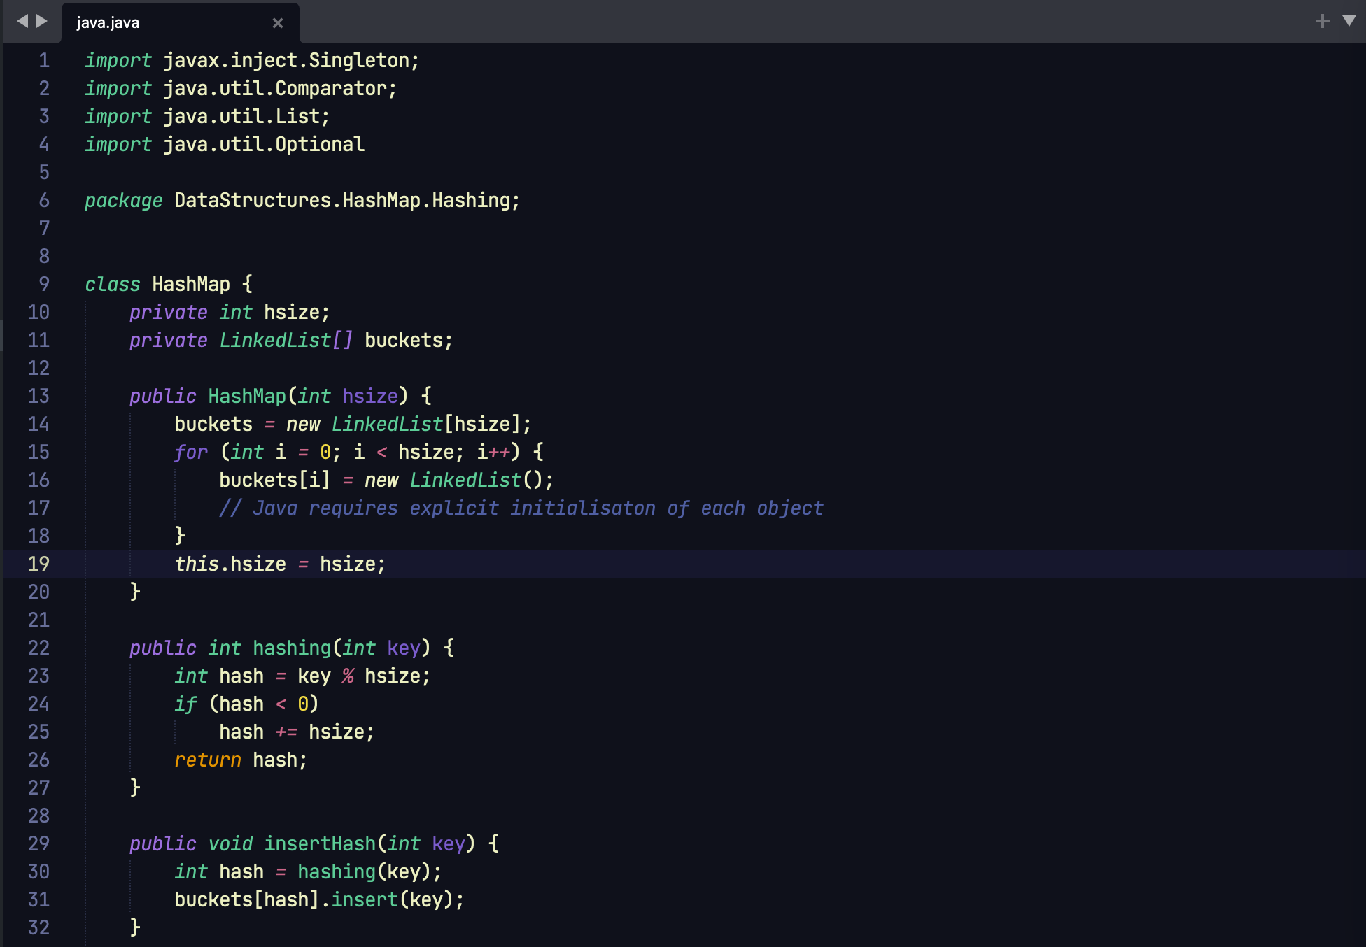1366x947 pixels.
Task: Click line number 9 in the gutter
Action: pos(44,284)
